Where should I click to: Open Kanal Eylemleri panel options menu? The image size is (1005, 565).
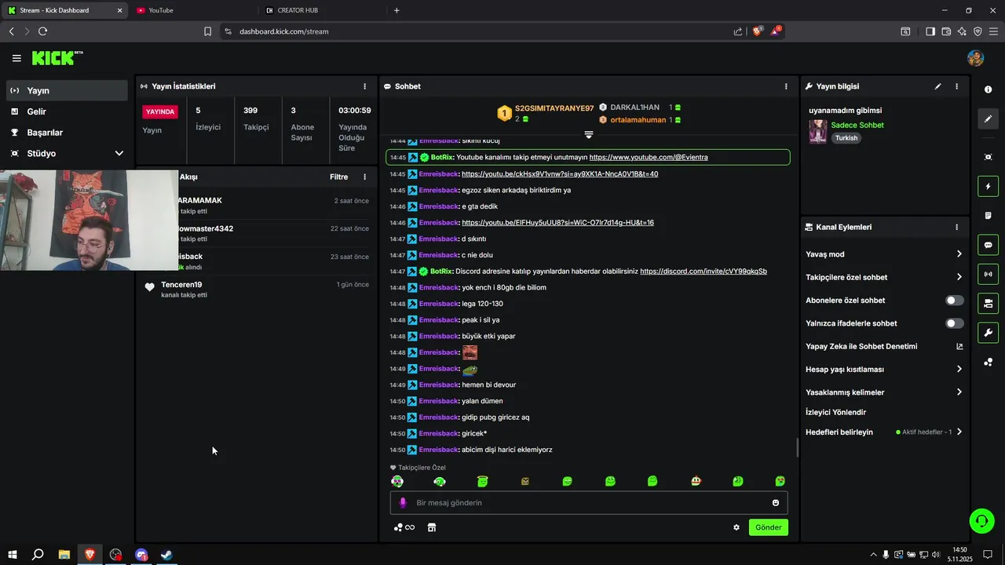956,227
